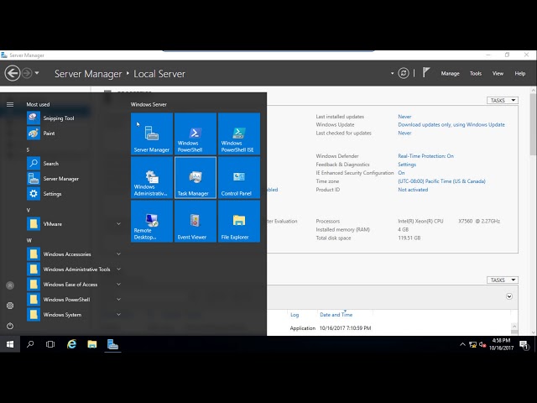This screenshot has height=403, width=537.
Task: Open the settings gear on Start's left rail
Action: 10,306
